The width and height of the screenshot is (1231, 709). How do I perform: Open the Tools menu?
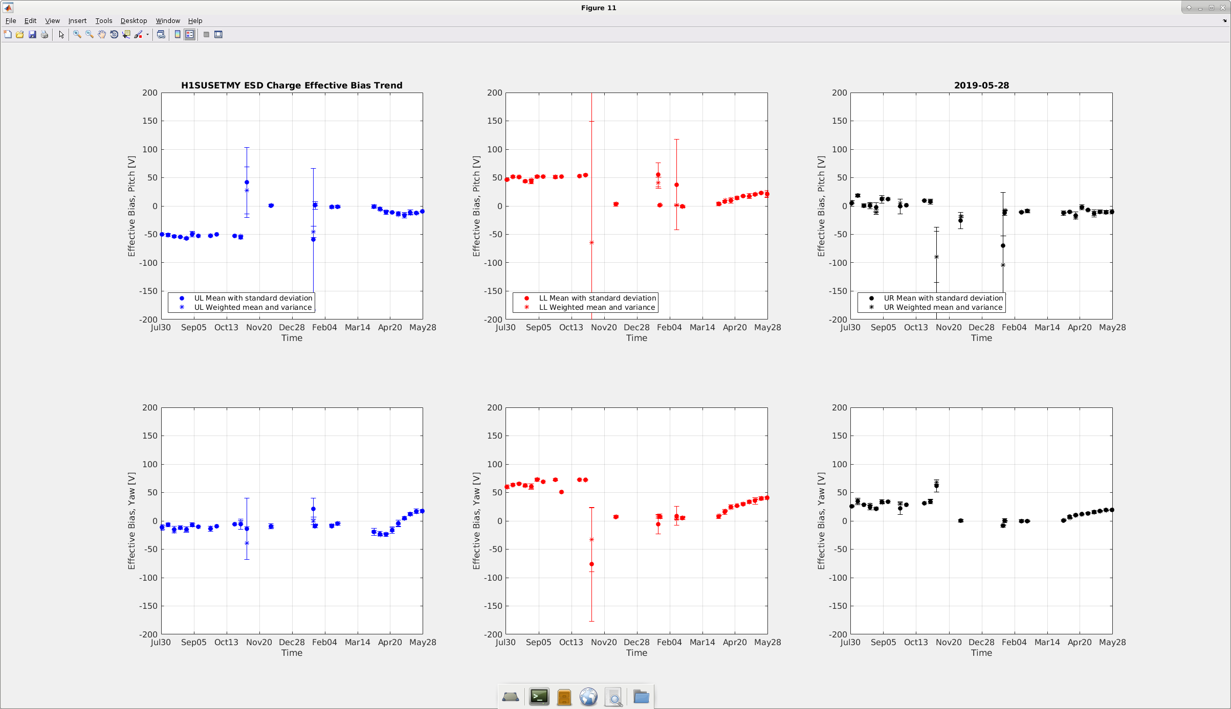click(104, 21)
